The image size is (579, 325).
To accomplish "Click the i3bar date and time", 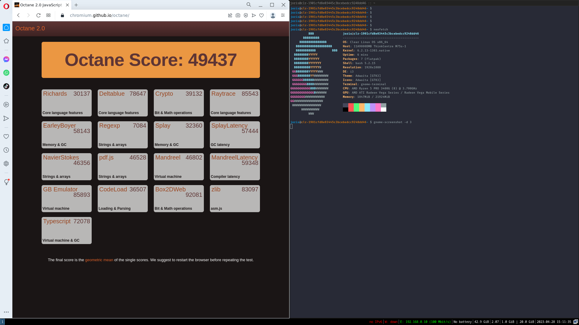I will [x=554, y=322].
